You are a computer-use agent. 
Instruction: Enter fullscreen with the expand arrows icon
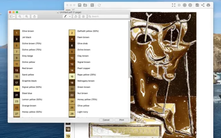173,5
